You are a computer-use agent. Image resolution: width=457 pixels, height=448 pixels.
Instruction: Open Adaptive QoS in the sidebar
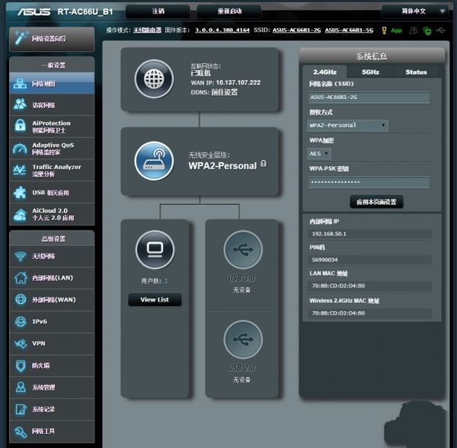click(52, 149)
